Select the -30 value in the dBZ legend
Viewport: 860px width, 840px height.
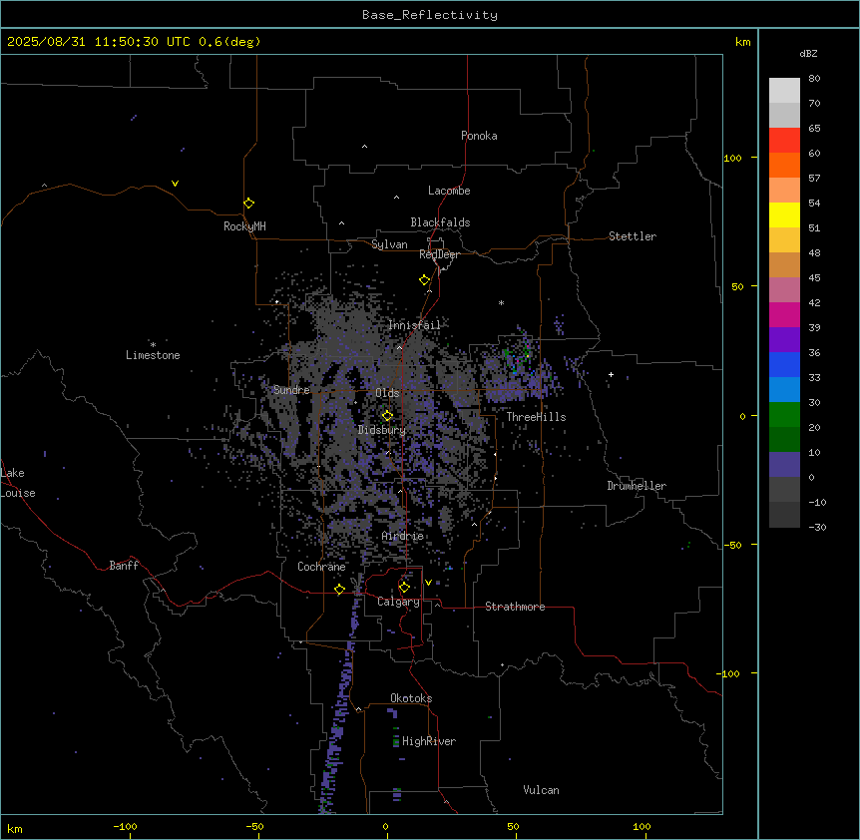[817, 527]
